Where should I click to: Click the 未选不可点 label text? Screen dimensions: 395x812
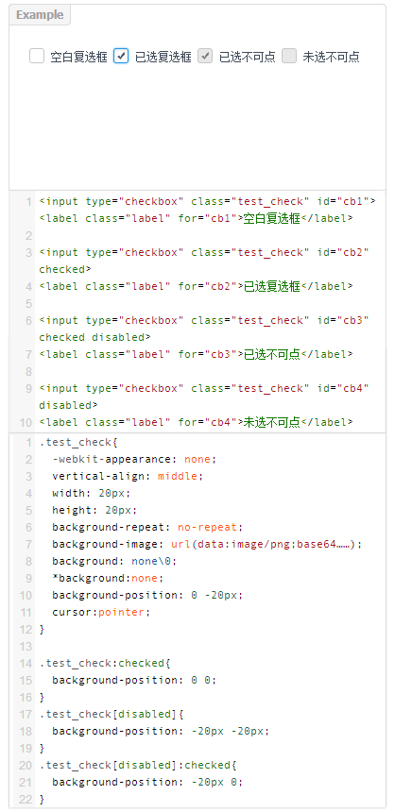pyautogui.click(x=332, y=57)
